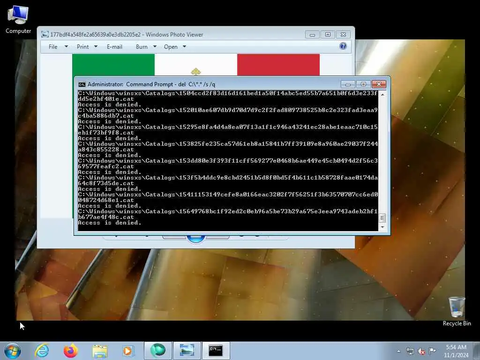Open the Windows Start menu
Screen dimensions: 480x360
[13, 351]
